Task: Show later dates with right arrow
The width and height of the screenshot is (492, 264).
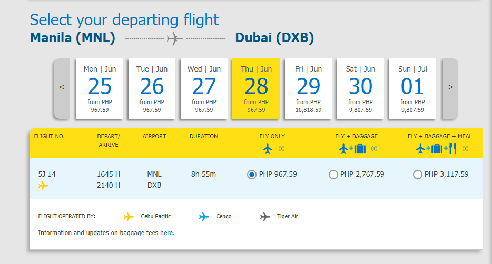Action: click(x=450, y=88)
